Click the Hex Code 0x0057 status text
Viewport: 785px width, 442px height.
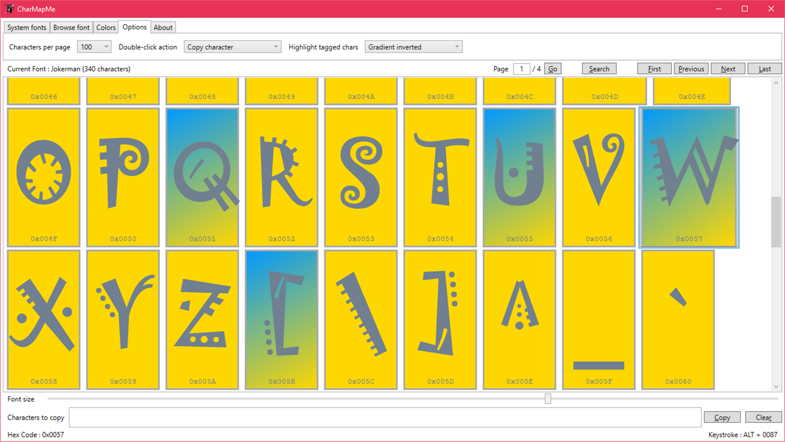coord(35,435)
